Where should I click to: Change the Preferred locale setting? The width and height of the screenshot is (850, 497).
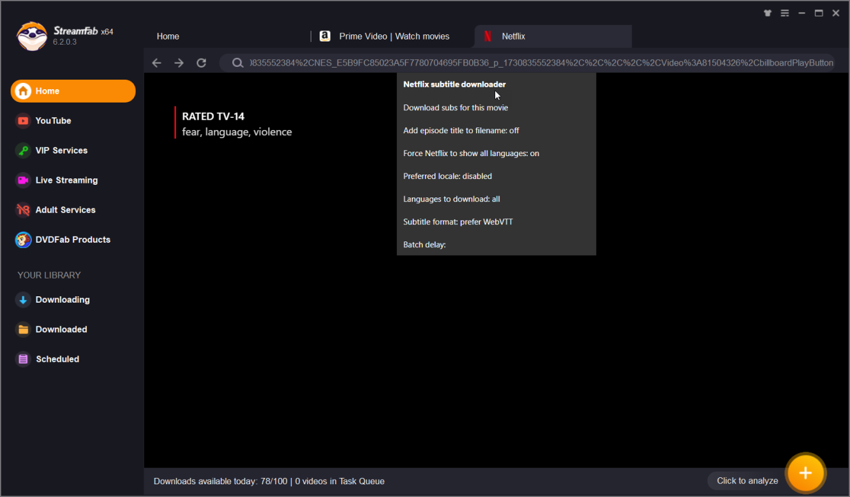[x=447, y=176]
